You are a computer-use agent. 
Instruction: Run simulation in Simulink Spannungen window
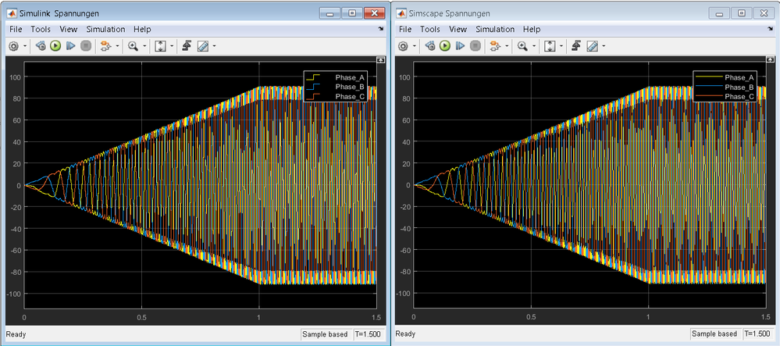tap(55, 46)
